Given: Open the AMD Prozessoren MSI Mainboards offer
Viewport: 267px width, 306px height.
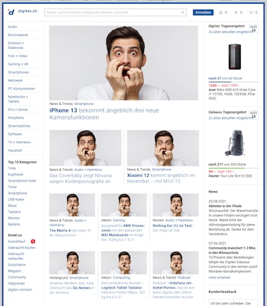Looking at the screenshot, I should (123, 233).
